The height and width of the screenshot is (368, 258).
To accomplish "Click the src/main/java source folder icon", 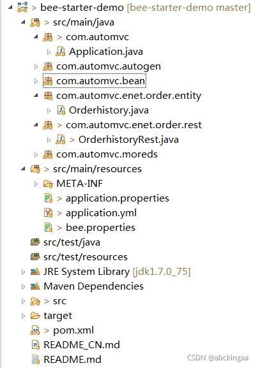I will 35,22.
